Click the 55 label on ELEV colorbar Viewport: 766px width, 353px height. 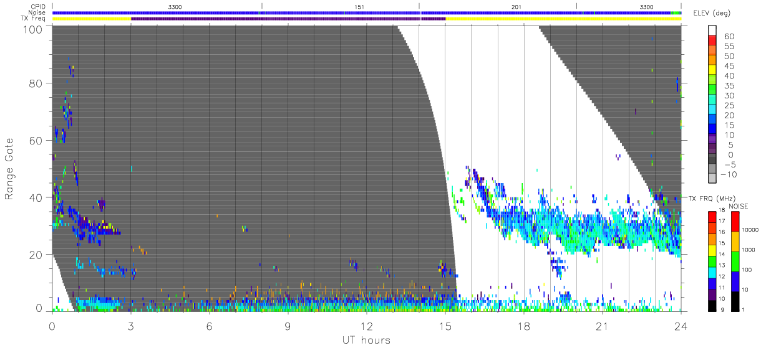pos(729,46)
